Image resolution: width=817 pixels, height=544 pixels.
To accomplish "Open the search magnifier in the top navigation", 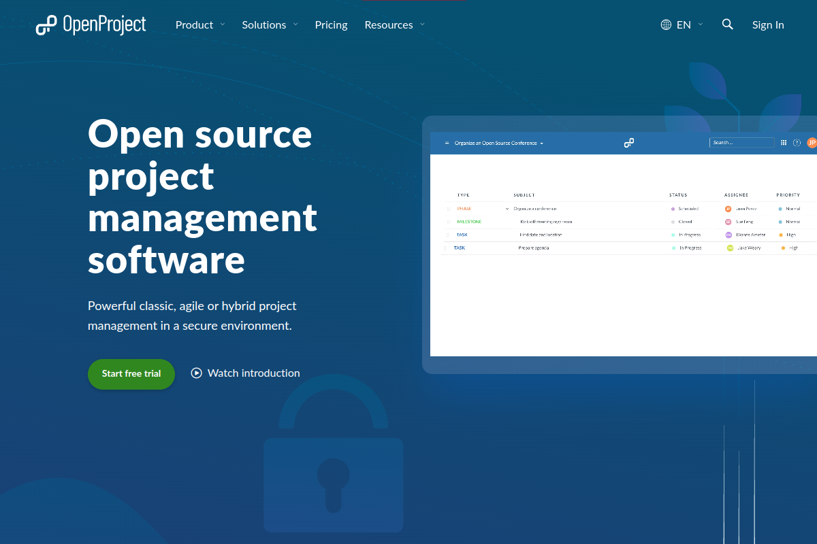I will pyautogui.click(x=727, y=24).
